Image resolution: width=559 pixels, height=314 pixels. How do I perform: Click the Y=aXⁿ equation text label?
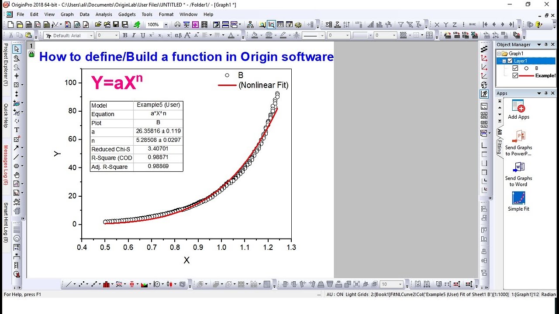point(117,82)
